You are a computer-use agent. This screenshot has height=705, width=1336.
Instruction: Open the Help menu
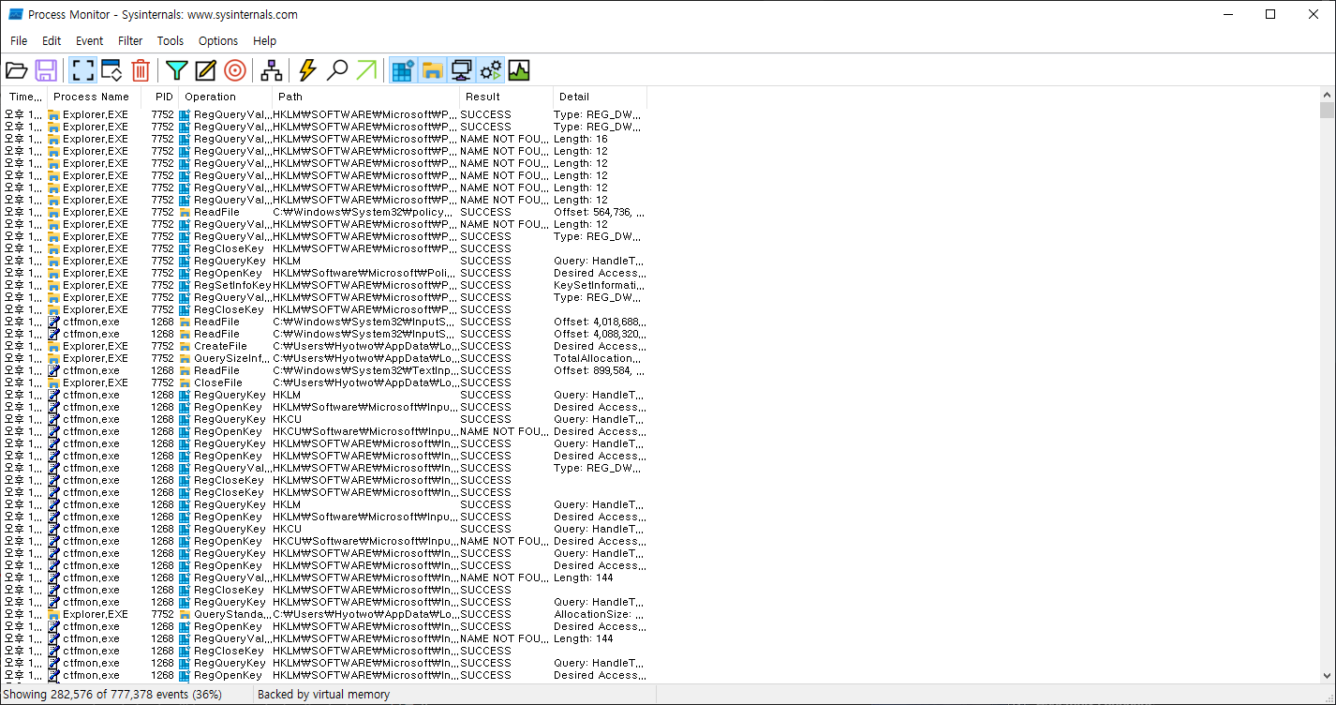click(x=265, y=40)
